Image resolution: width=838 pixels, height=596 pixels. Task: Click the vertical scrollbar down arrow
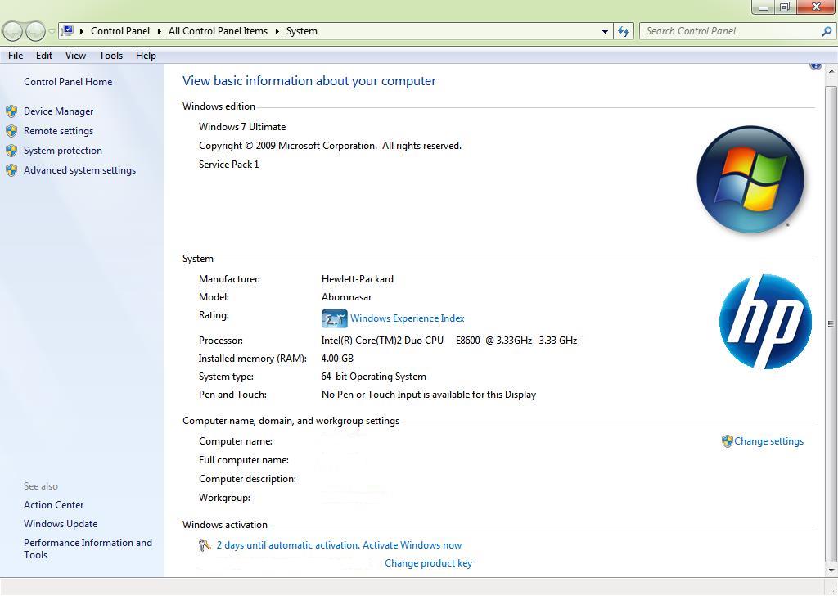coord(831,569)
